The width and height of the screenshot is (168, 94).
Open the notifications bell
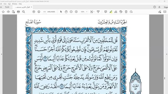click(159, 7)
